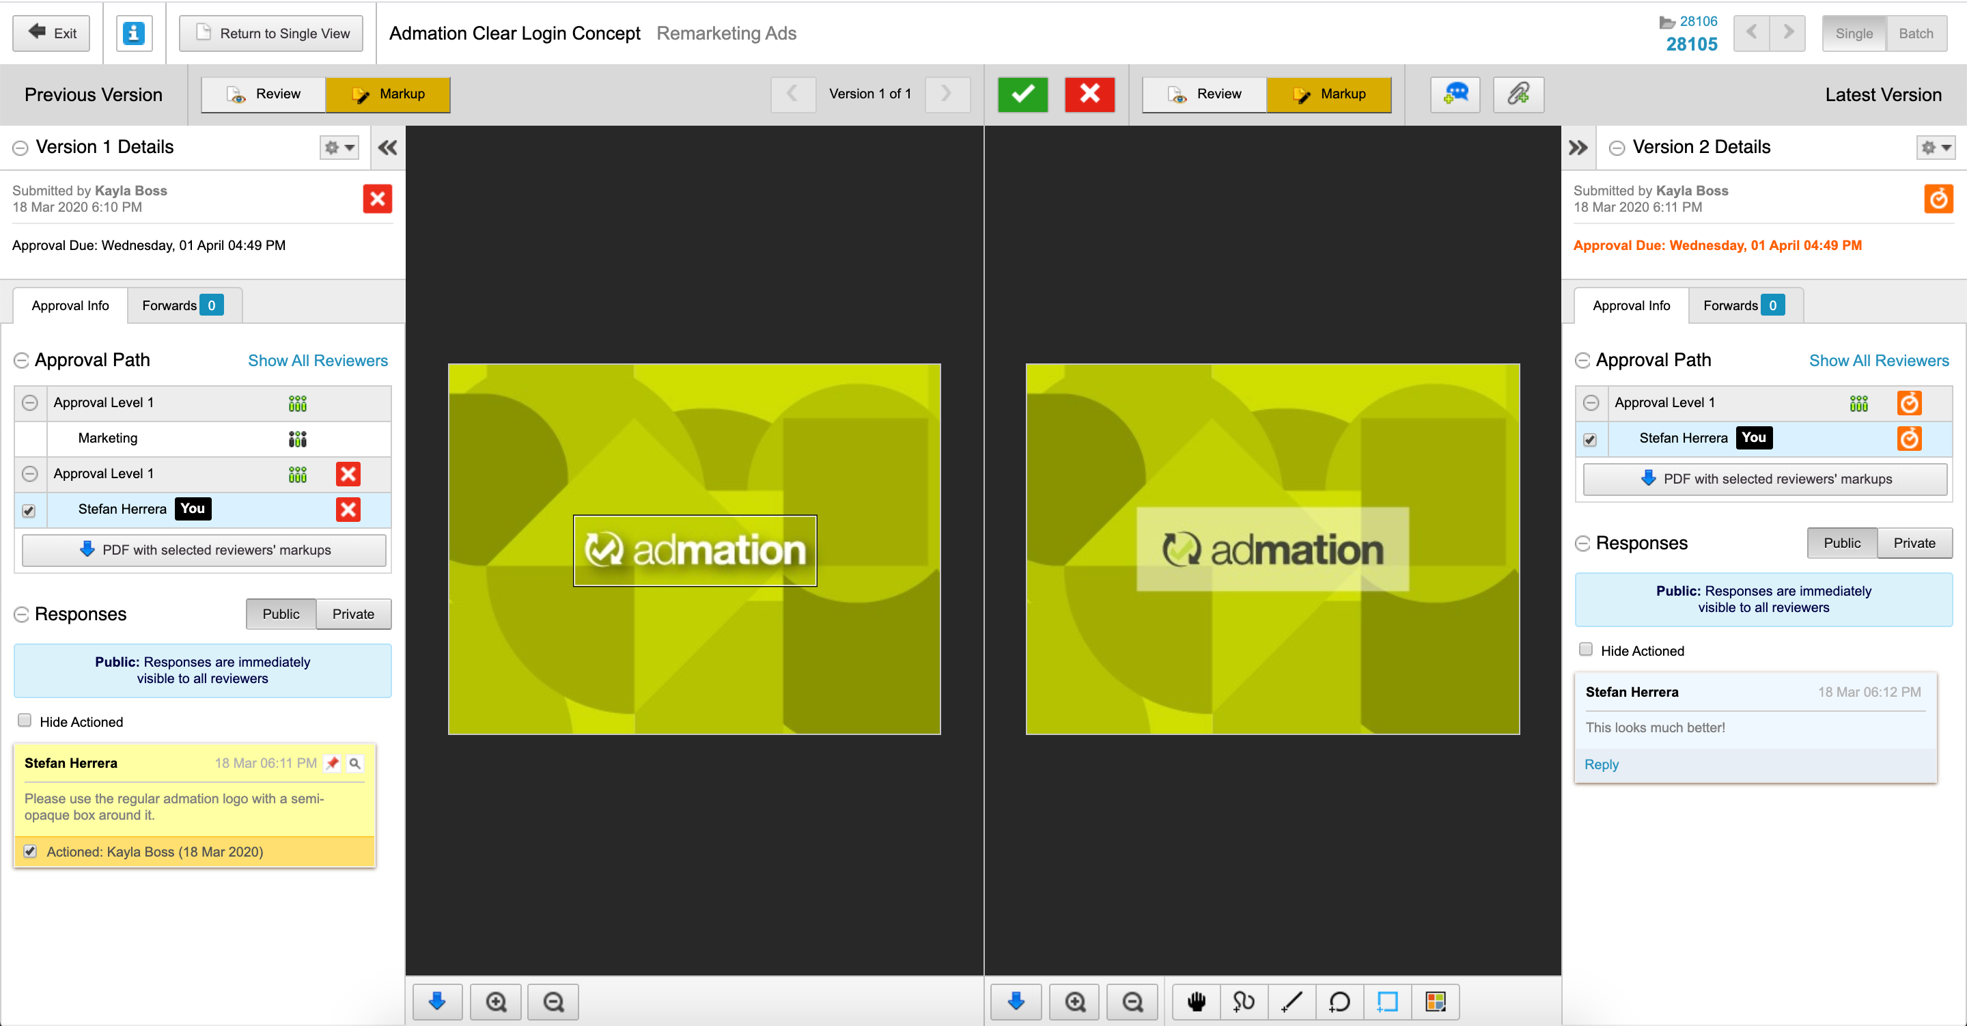Image resolution: width=1967 pixels, height=1026 pixels.
Task: Click Return to Single View button
Action: pyautogui.click(x=271, y=33)
